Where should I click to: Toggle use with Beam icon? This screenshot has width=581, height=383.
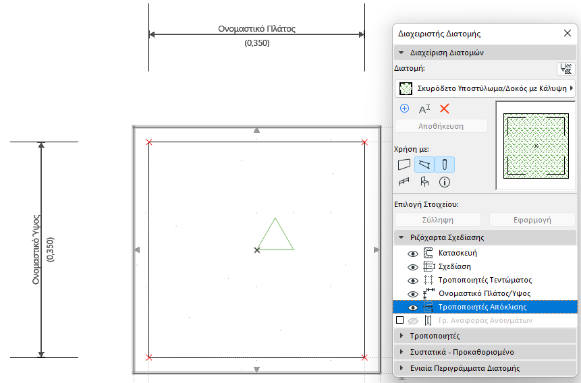coord(424,165)
